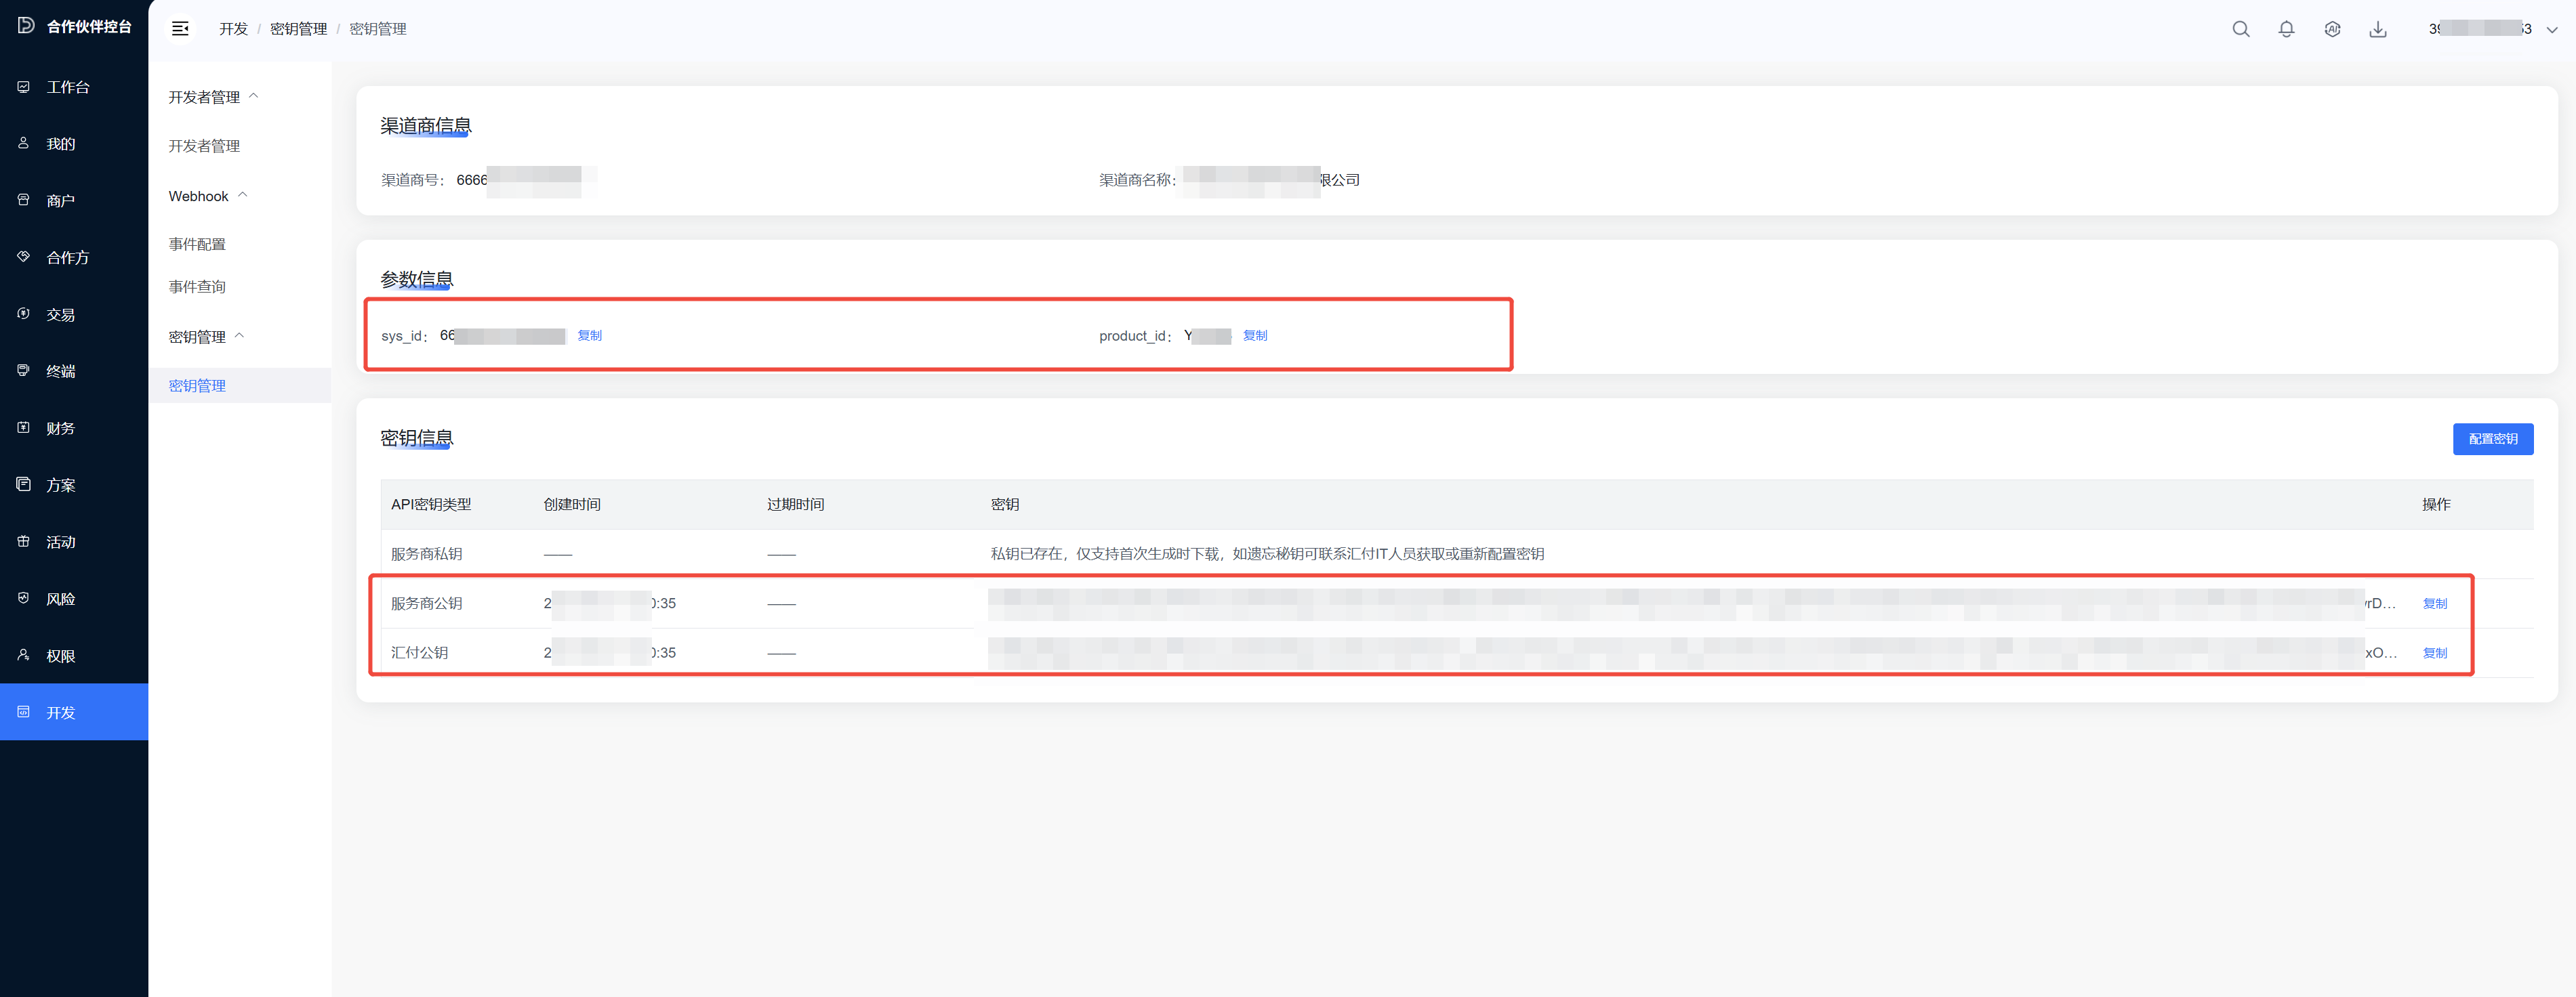The height and width of the screenshot is (997, 2576).
Task: Go to the 商户 section
Action: coord(60,200)
